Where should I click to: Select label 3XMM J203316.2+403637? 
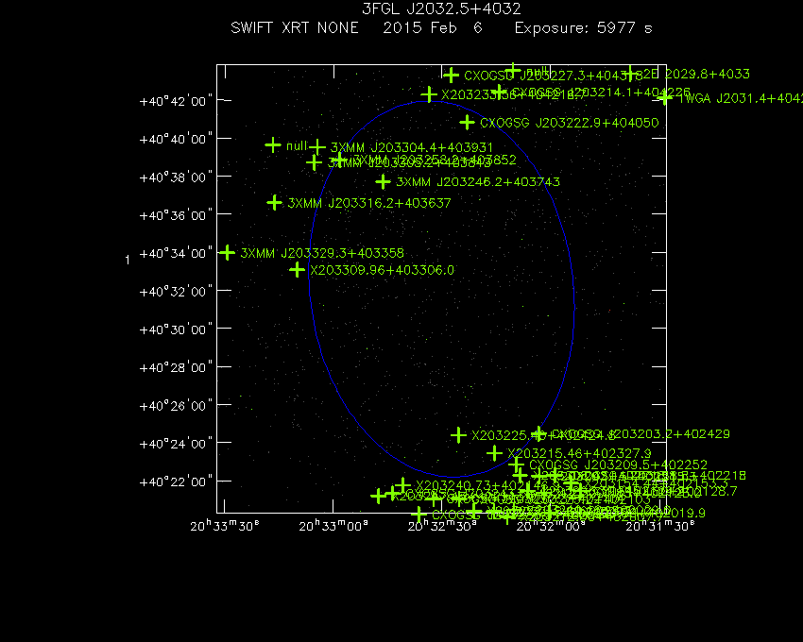click(369, 203)
